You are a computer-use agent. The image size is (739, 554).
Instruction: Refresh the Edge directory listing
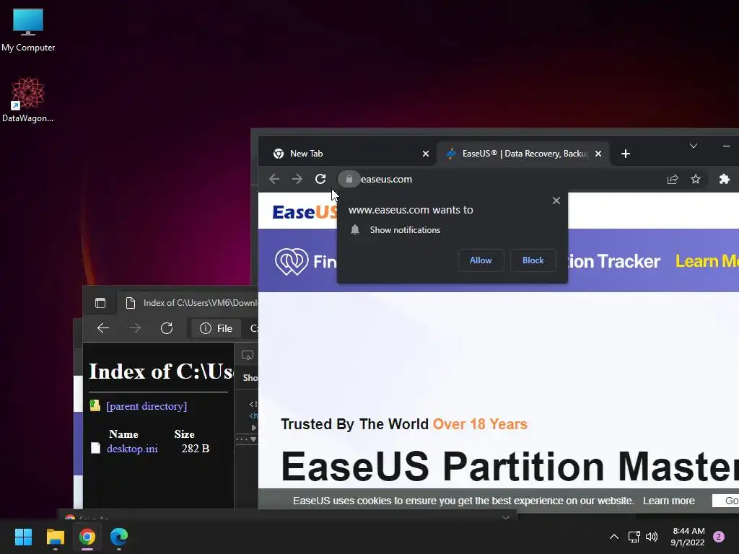(x=167, y=328)
